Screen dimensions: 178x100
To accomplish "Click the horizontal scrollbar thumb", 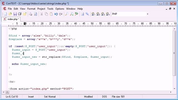I will point(7,92).
